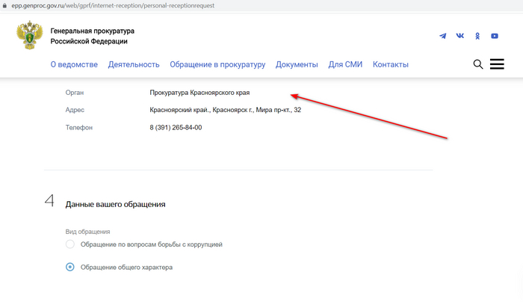Click the 'Орган' field label

(x=75, y=93)
